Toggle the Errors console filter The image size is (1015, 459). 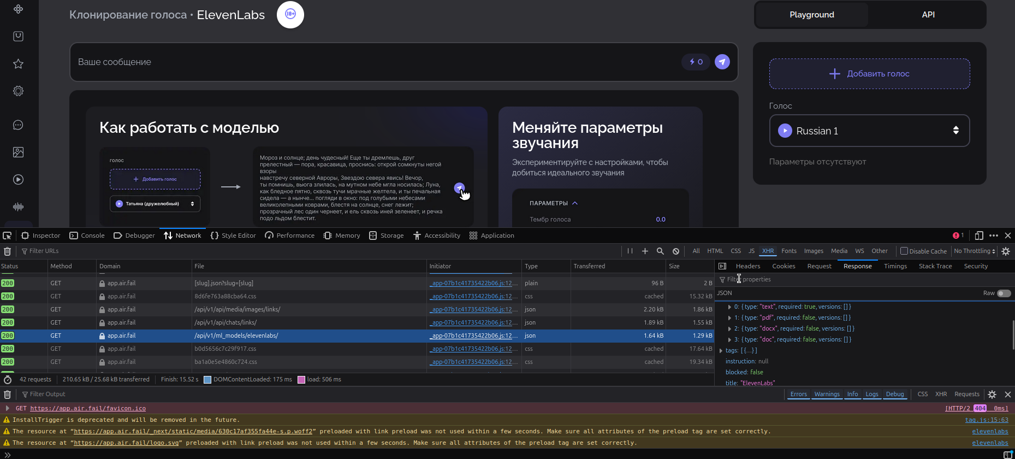798,395
